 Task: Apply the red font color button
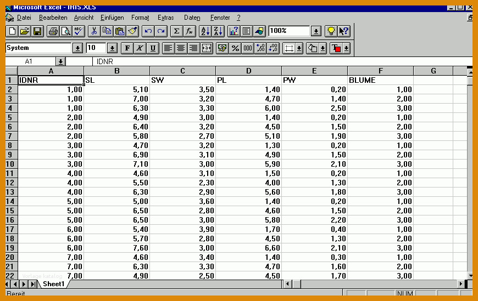point(336,48)
